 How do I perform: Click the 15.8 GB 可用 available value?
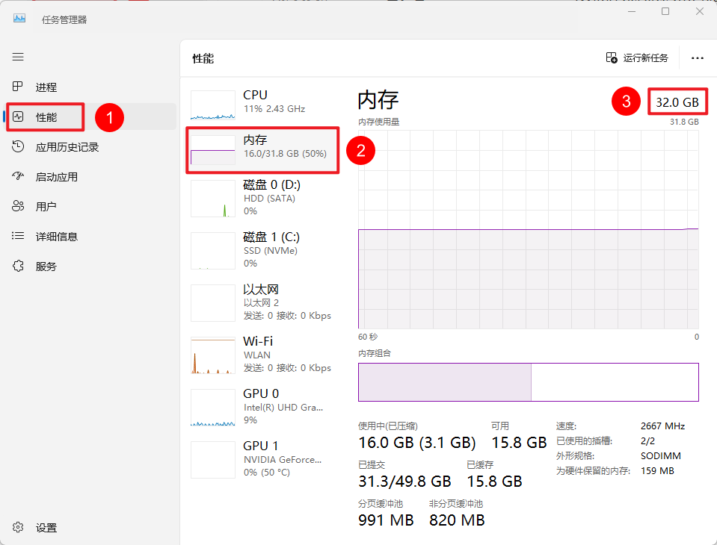(519, 442)
